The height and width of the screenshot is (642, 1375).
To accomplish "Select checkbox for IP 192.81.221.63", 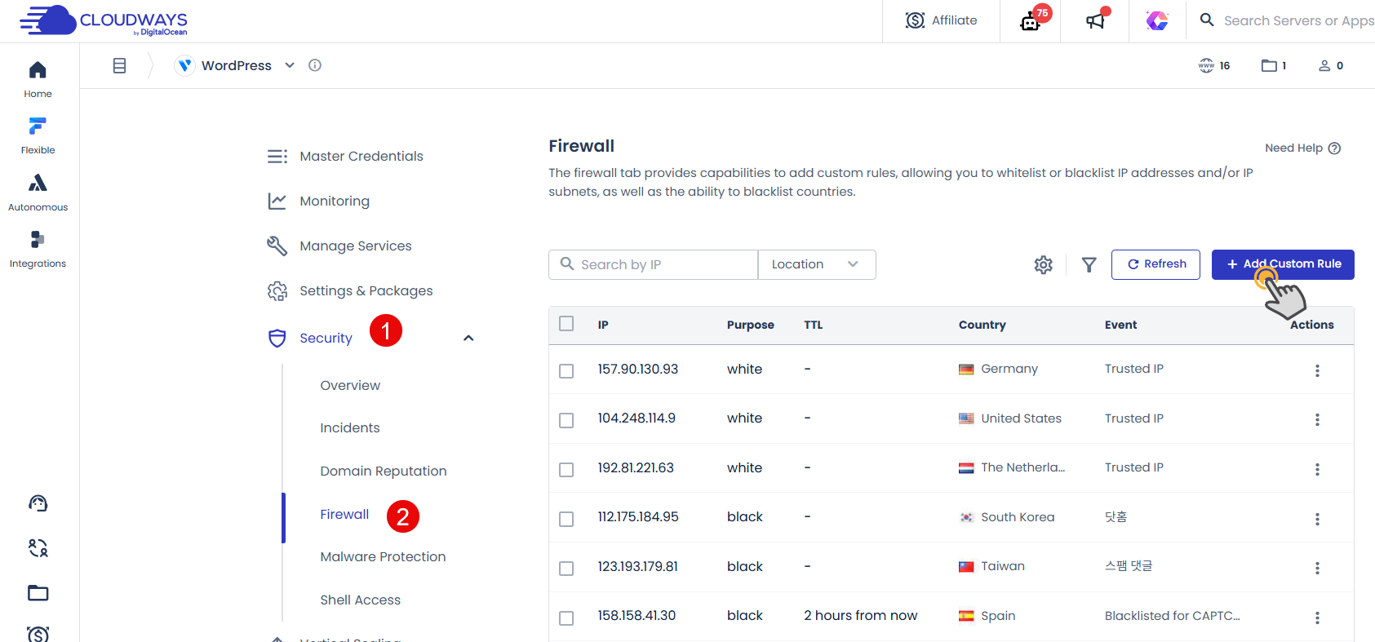I will pos(566,470).
